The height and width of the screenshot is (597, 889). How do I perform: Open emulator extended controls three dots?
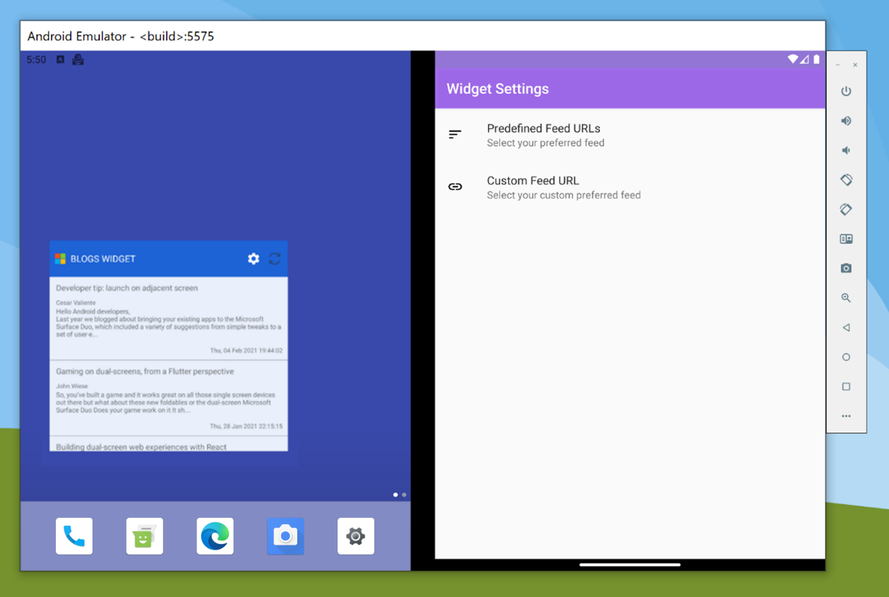[846, 416]
